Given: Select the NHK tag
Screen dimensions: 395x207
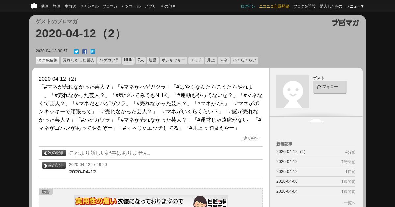Looking at the screenshot, I should click(128, 60).
